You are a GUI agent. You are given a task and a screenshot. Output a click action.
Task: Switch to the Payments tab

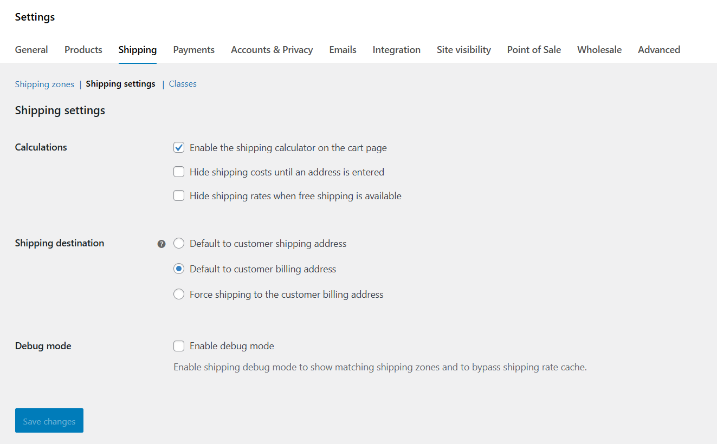(x=193, y=49)
